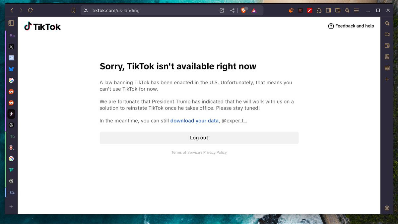Viewport: 398px width, 224px height.
Task: Expand the "So" tab group
Action: click(x=12, y=36)
